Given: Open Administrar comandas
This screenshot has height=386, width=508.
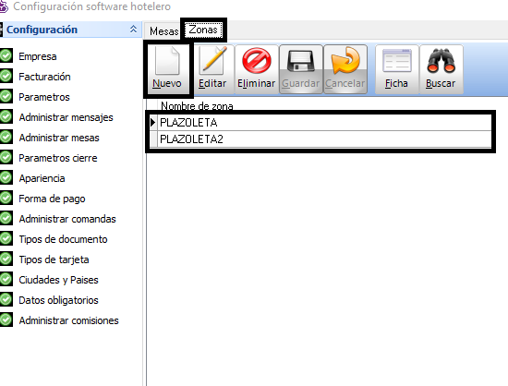Looking at the screenshot, I should click(x=67, y=219).
